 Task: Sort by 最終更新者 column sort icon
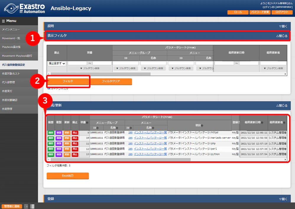click(x=284, y=123)
